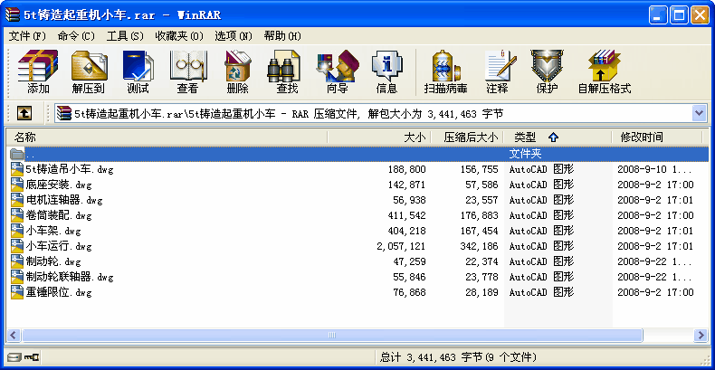The width and height of the screenshot is (715, 370).
Task: Click the drive icon in status bar
Action: (x=14, y=356)
